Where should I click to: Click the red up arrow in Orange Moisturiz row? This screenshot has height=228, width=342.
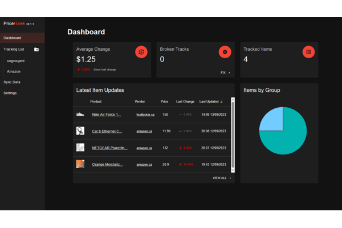(180, 165)
